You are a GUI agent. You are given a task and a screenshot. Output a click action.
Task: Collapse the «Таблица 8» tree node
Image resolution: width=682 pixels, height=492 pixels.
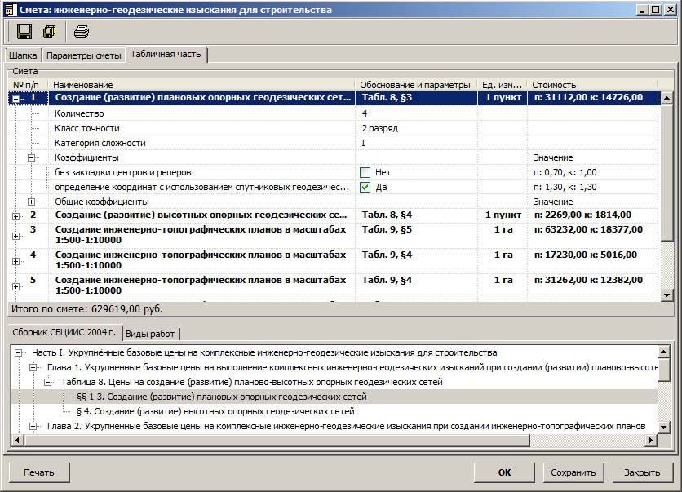click(48, 383)
